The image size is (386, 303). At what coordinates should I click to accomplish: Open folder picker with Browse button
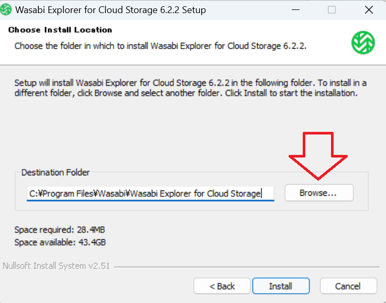coord(319,193)
